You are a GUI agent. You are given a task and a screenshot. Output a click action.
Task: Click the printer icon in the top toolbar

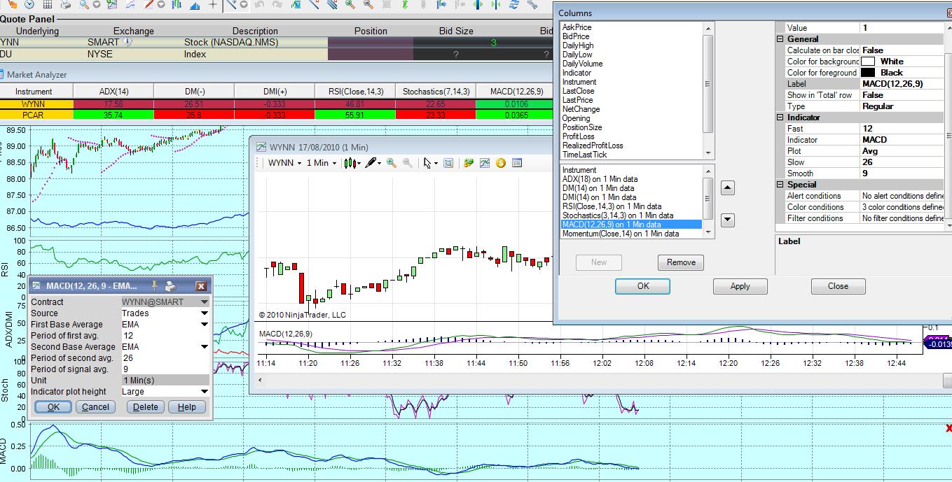pyautogui.click(x=65, y=6)
